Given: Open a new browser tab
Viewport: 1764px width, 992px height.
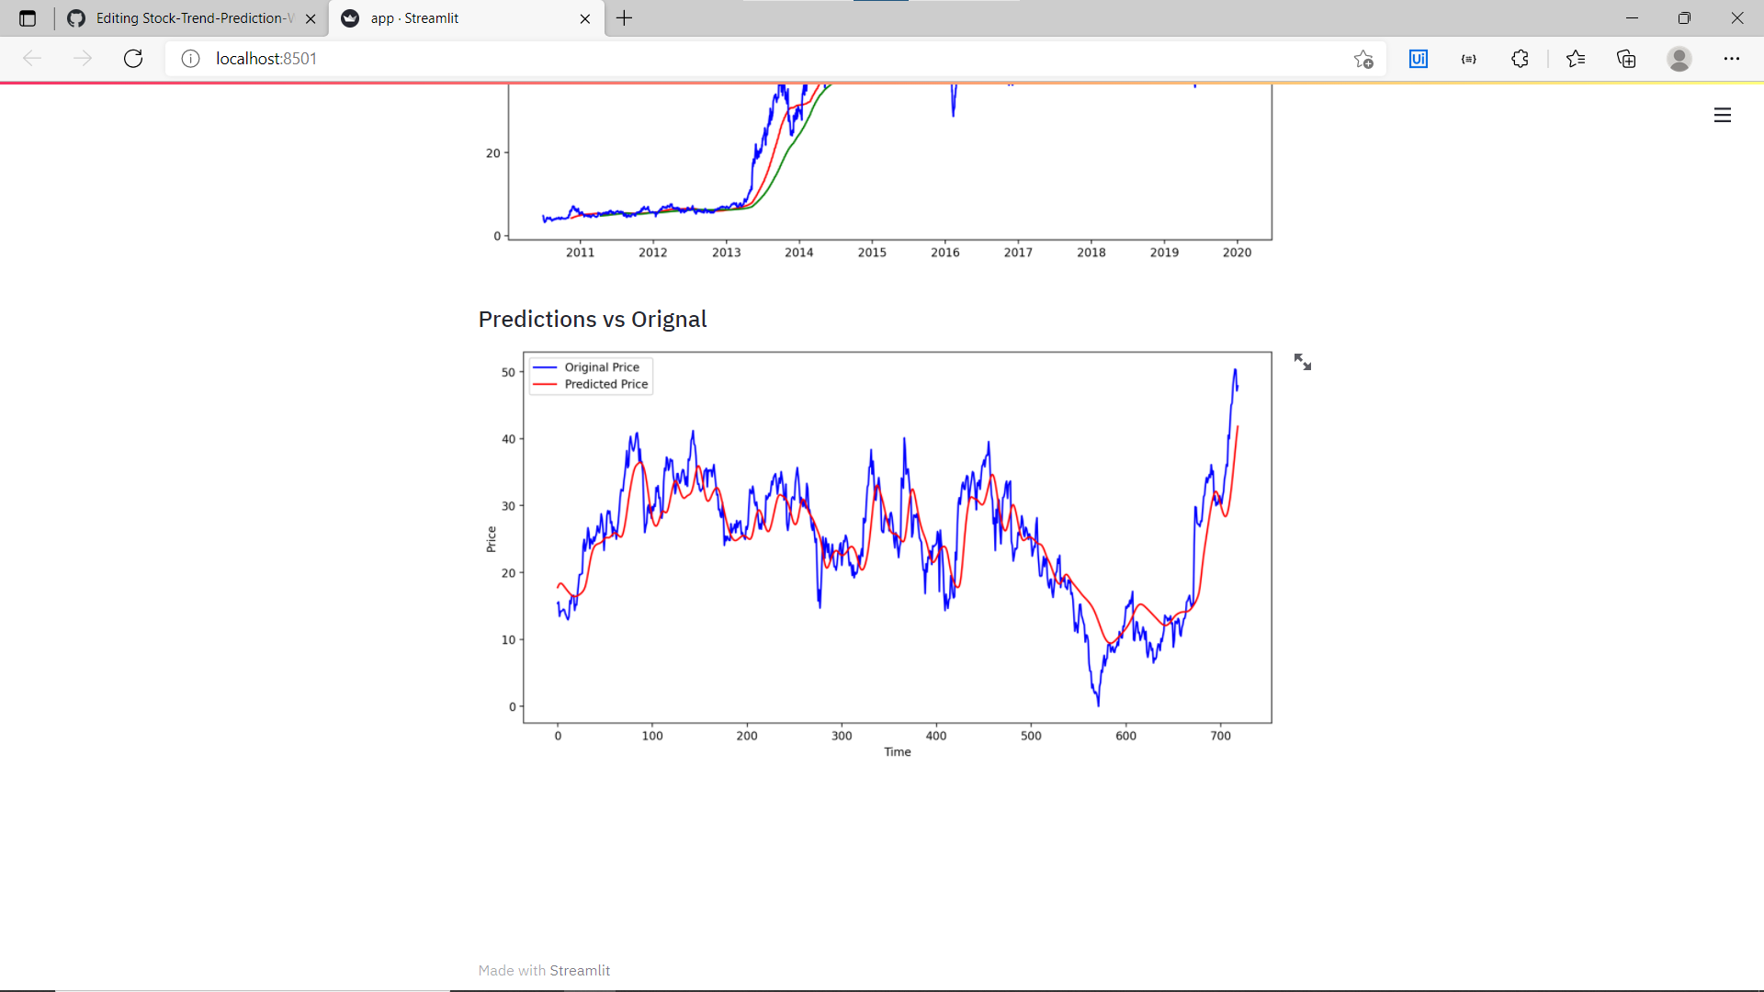Looking at the screenshot, I should tap(625, 18).
